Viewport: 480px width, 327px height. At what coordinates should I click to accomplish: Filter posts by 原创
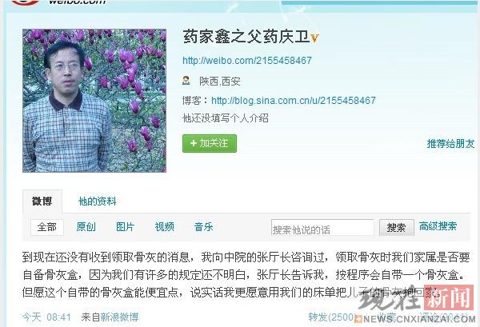tap(86, 227)
